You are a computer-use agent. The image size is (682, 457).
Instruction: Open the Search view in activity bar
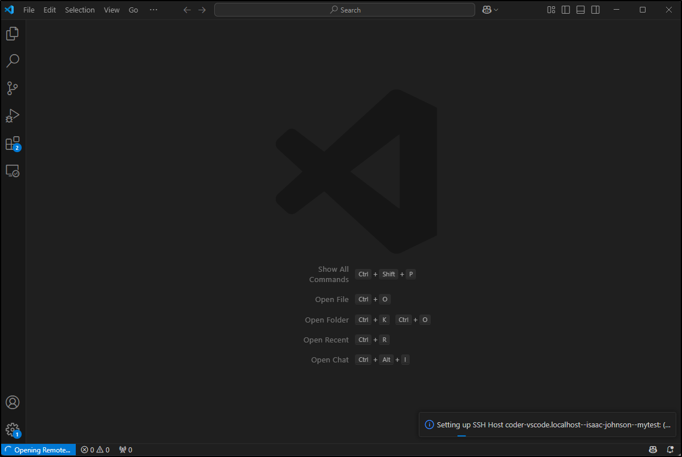tap(13, 61)
